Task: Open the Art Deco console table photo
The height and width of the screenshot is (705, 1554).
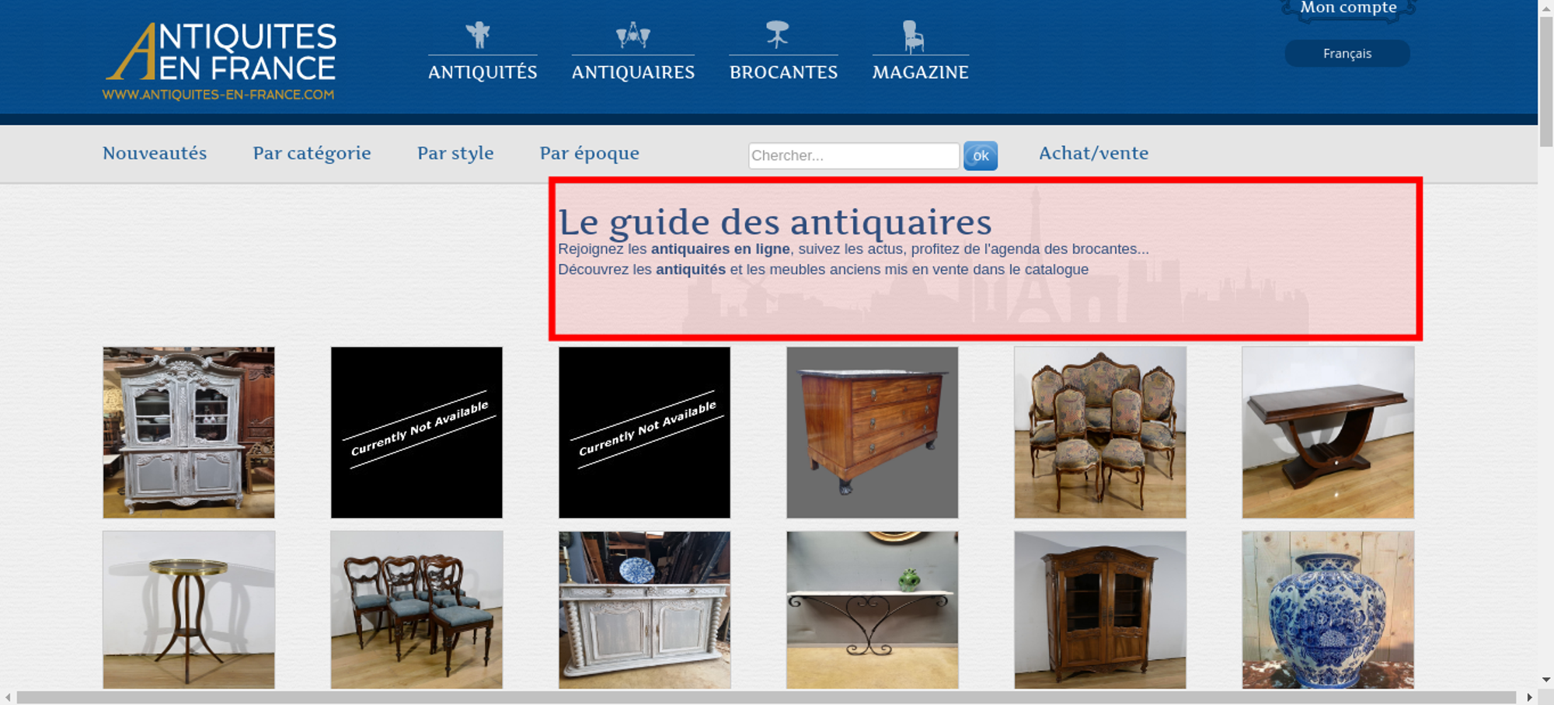Action: pyautogui.click(x=1327, y=432)
